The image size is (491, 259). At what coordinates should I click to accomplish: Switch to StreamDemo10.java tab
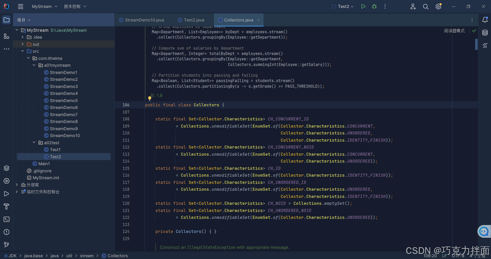[x=141, y=20]
